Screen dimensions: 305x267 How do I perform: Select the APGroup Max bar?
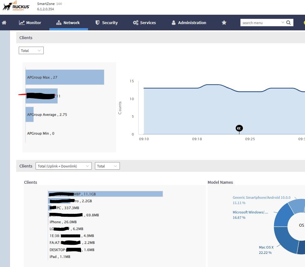click(65, 77)
